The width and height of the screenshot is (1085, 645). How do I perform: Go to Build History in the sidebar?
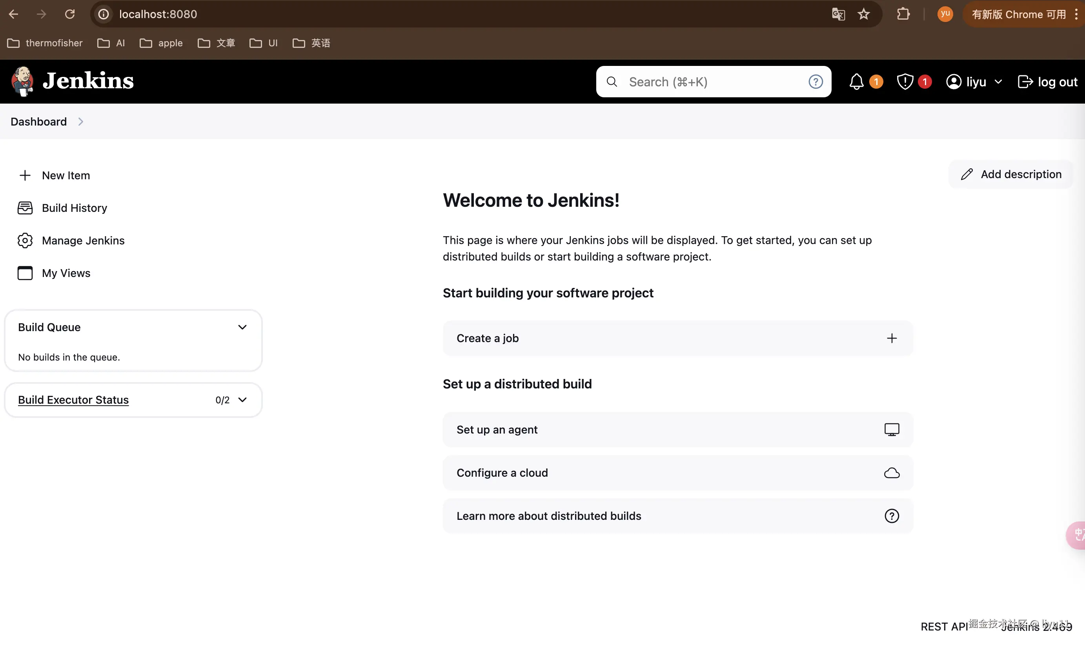point(74,208)
